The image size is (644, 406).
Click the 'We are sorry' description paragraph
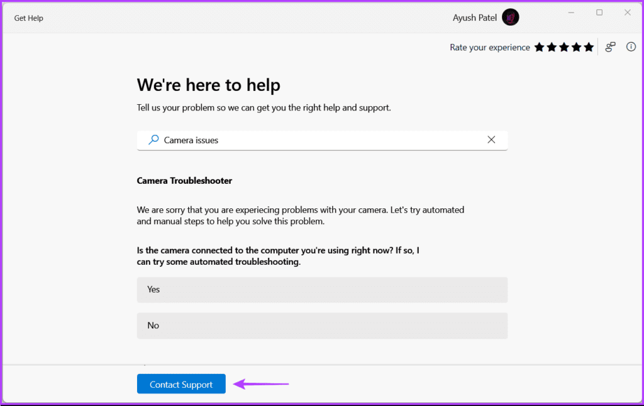(301, 215)
